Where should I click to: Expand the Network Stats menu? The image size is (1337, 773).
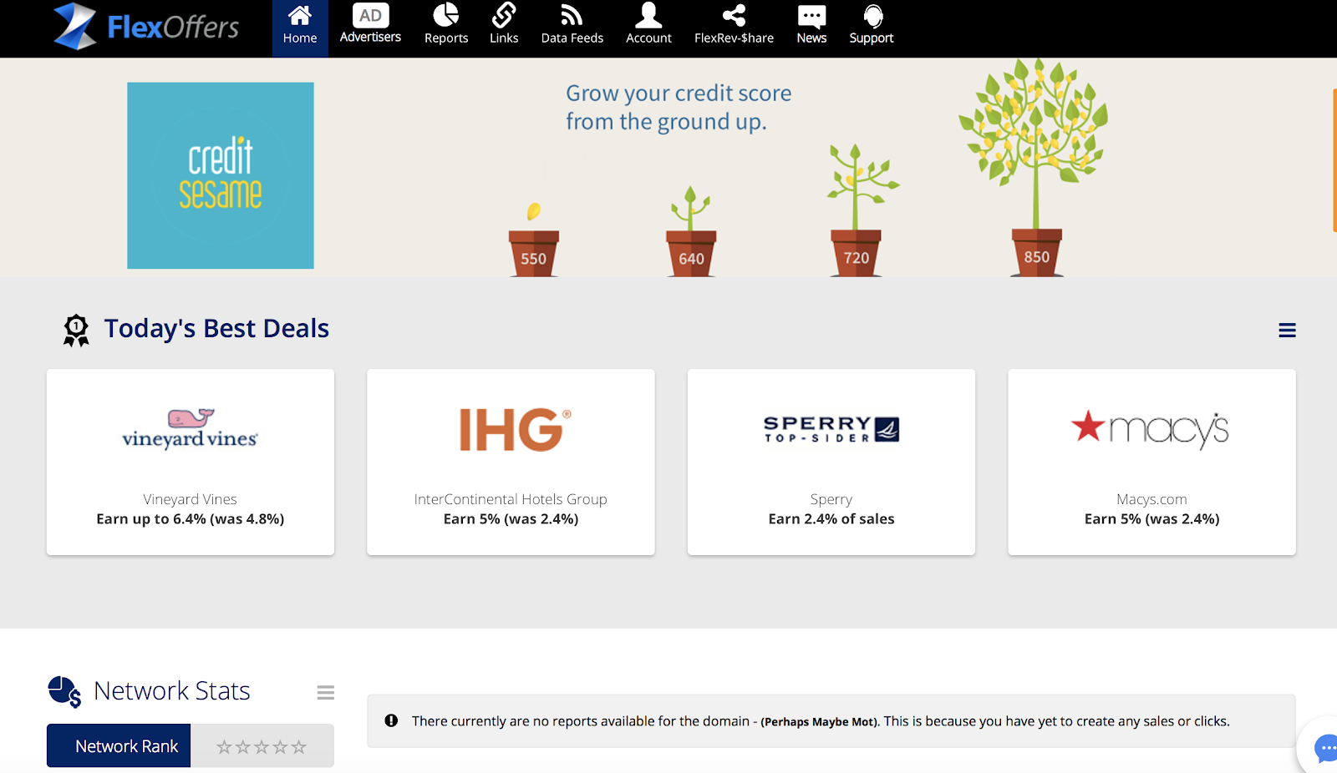coord(326,692)
